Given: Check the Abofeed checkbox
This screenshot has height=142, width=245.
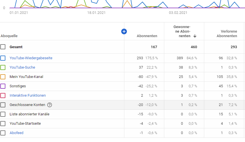Looking at the screenshot, I should tap(3, 133).
